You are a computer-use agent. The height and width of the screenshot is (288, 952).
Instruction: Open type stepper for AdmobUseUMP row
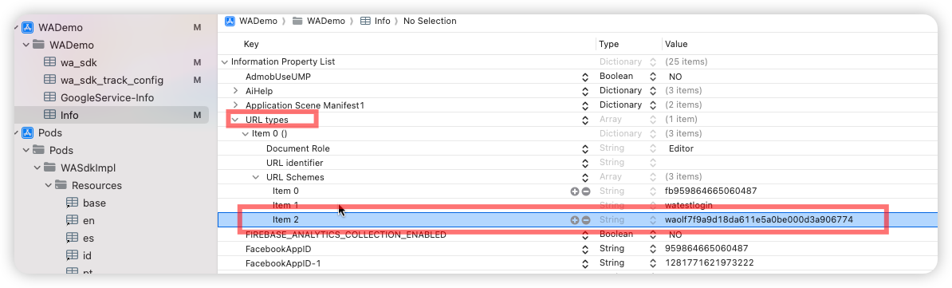(x=653, y=77)
